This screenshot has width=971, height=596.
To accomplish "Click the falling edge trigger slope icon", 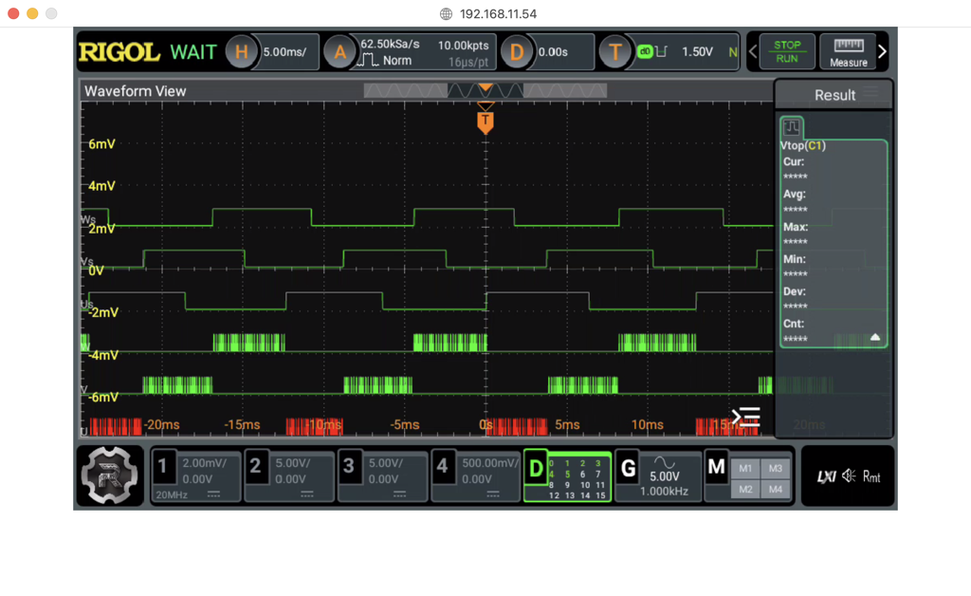I will 661,51.
